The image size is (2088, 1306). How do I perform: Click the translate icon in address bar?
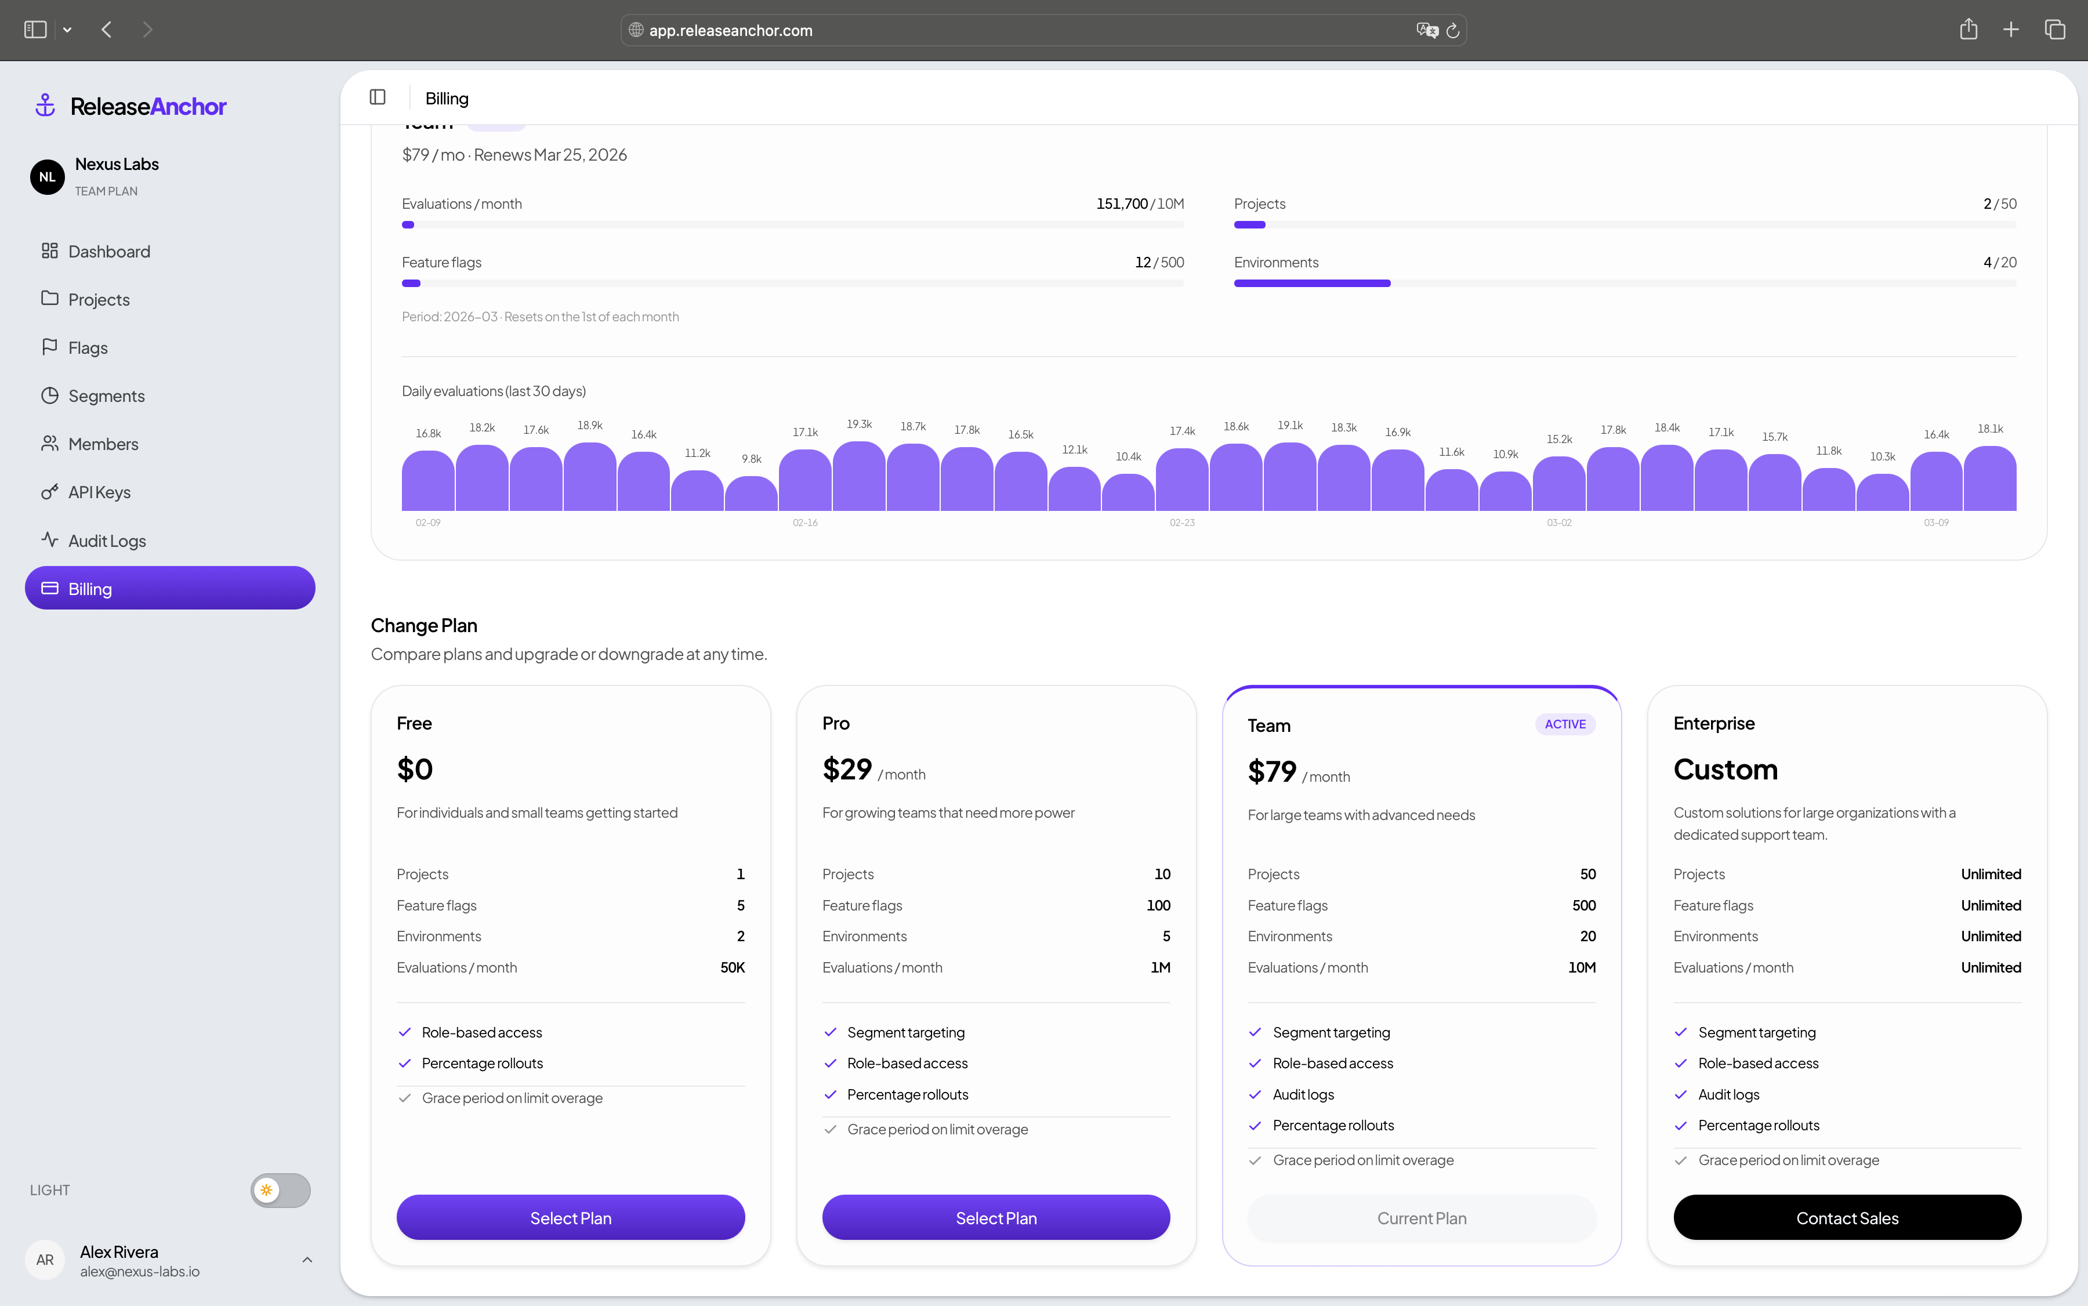pos(1427,30)
